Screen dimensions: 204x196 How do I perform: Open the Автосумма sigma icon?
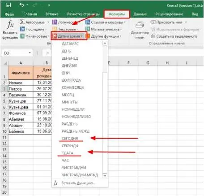click(22, 22)
